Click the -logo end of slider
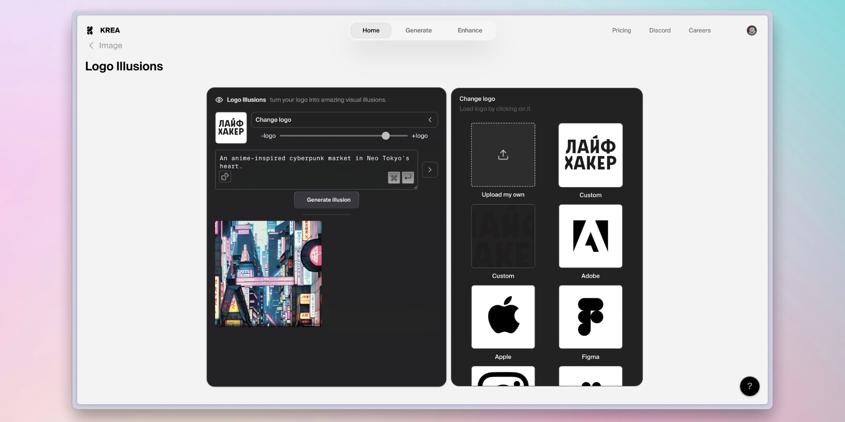845x422 pixels. [x=268, y=136]
